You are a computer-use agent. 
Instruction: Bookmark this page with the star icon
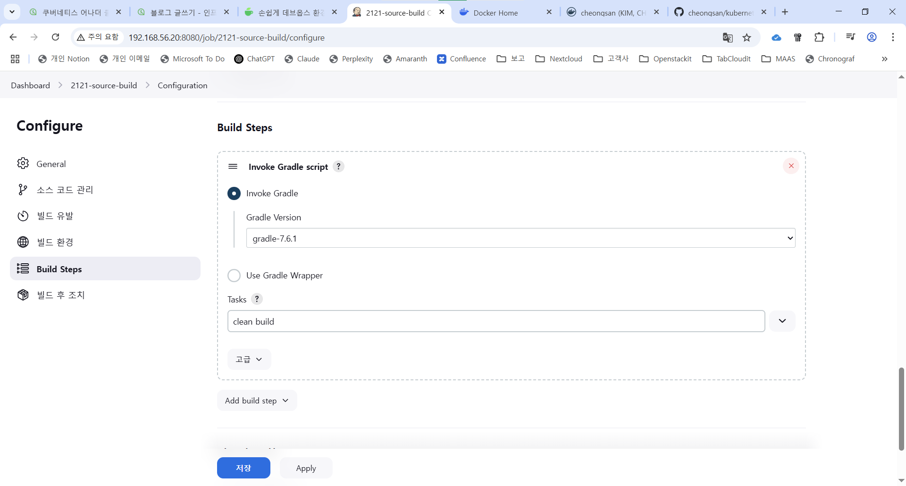[747, 37]
